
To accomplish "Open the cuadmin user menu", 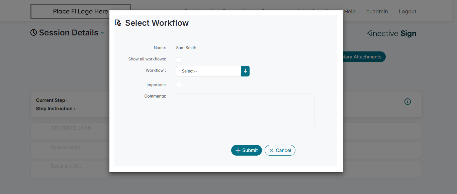I will [377, 11].
